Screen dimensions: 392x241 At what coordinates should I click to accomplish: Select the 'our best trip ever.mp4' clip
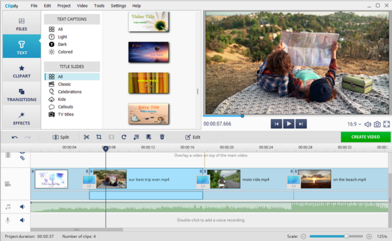pos(146,179)
